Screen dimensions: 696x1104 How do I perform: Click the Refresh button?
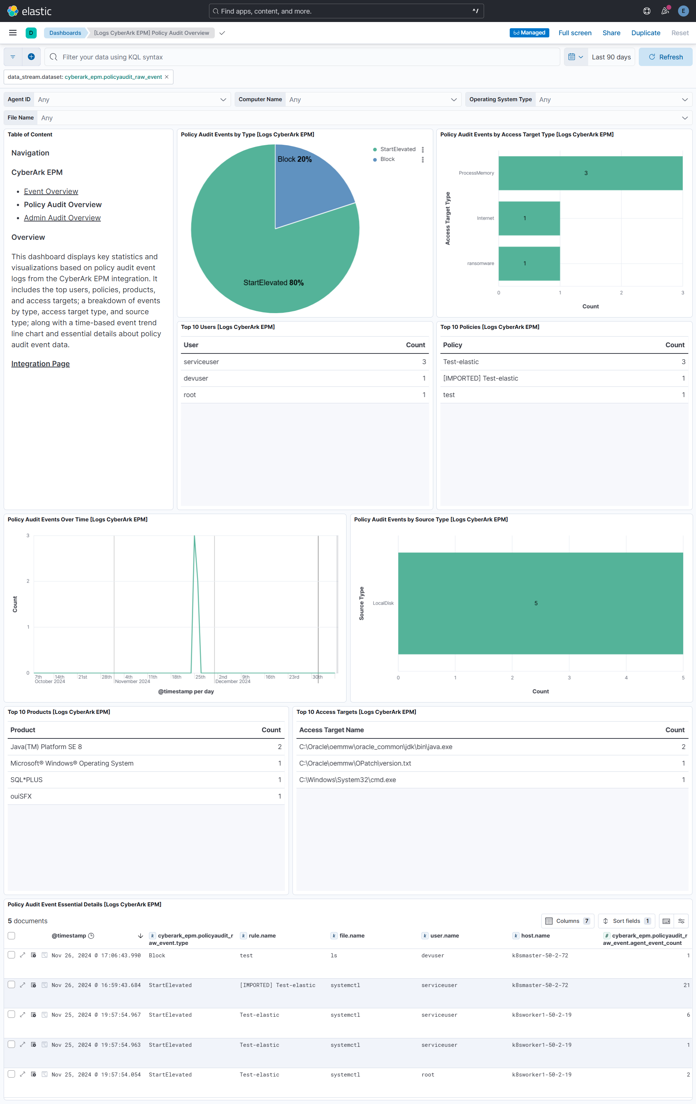[665, 57]
